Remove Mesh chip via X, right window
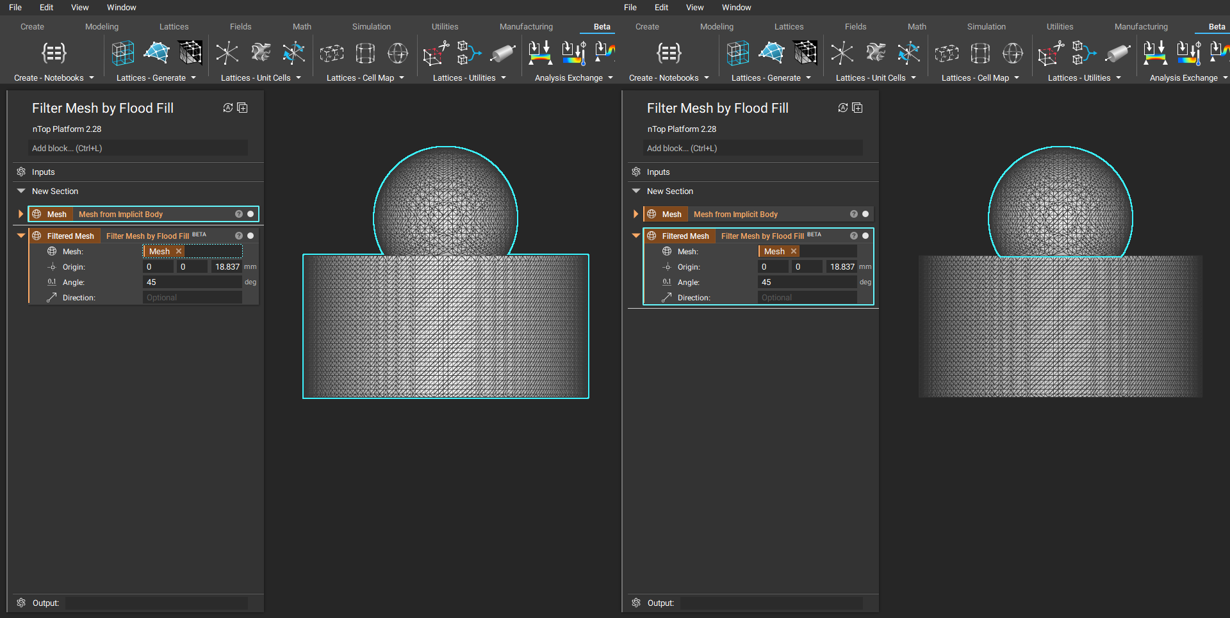 (794, 252)
